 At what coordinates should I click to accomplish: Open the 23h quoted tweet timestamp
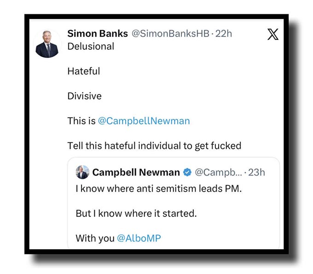(x=257, y=172)
